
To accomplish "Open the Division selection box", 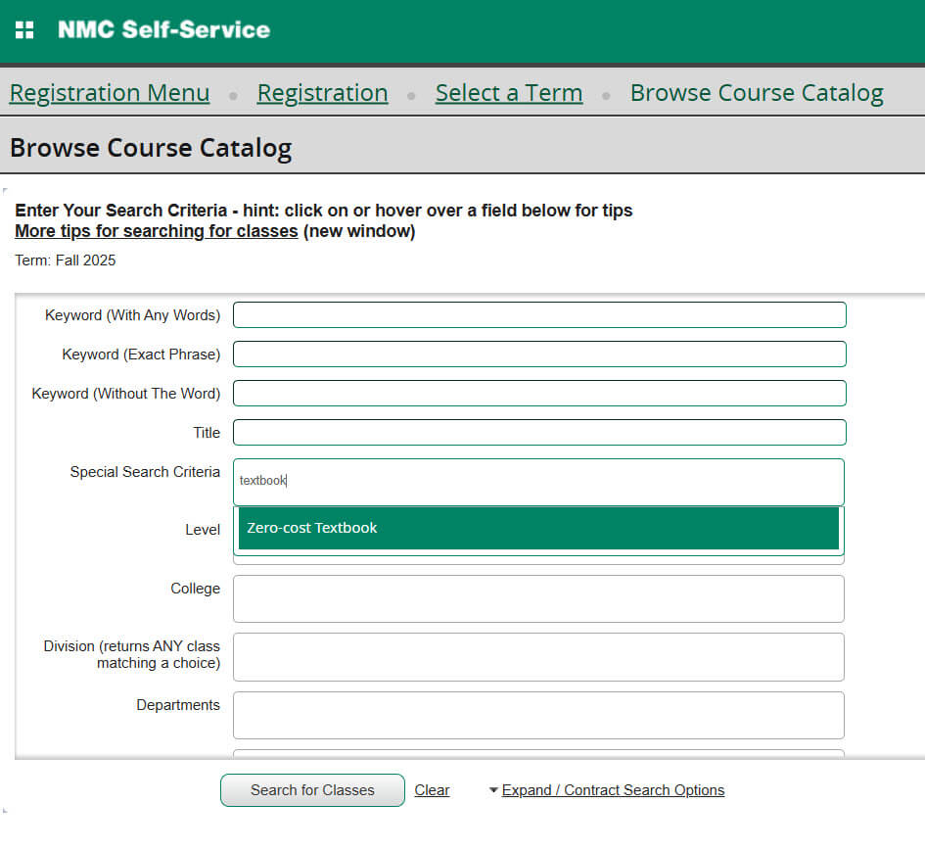I will pos(538,657).
